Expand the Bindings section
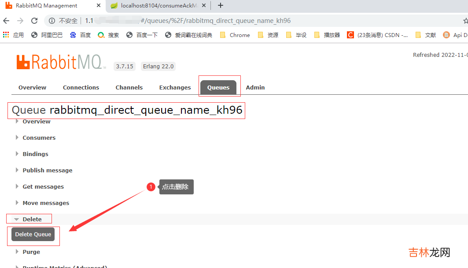This screenshot has width=468, height=268. point(35,154)
